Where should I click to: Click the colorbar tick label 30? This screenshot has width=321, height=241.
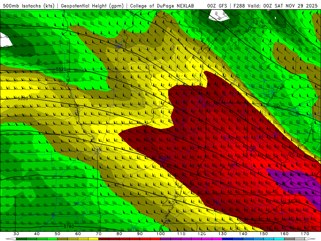(x=16, y=234)
